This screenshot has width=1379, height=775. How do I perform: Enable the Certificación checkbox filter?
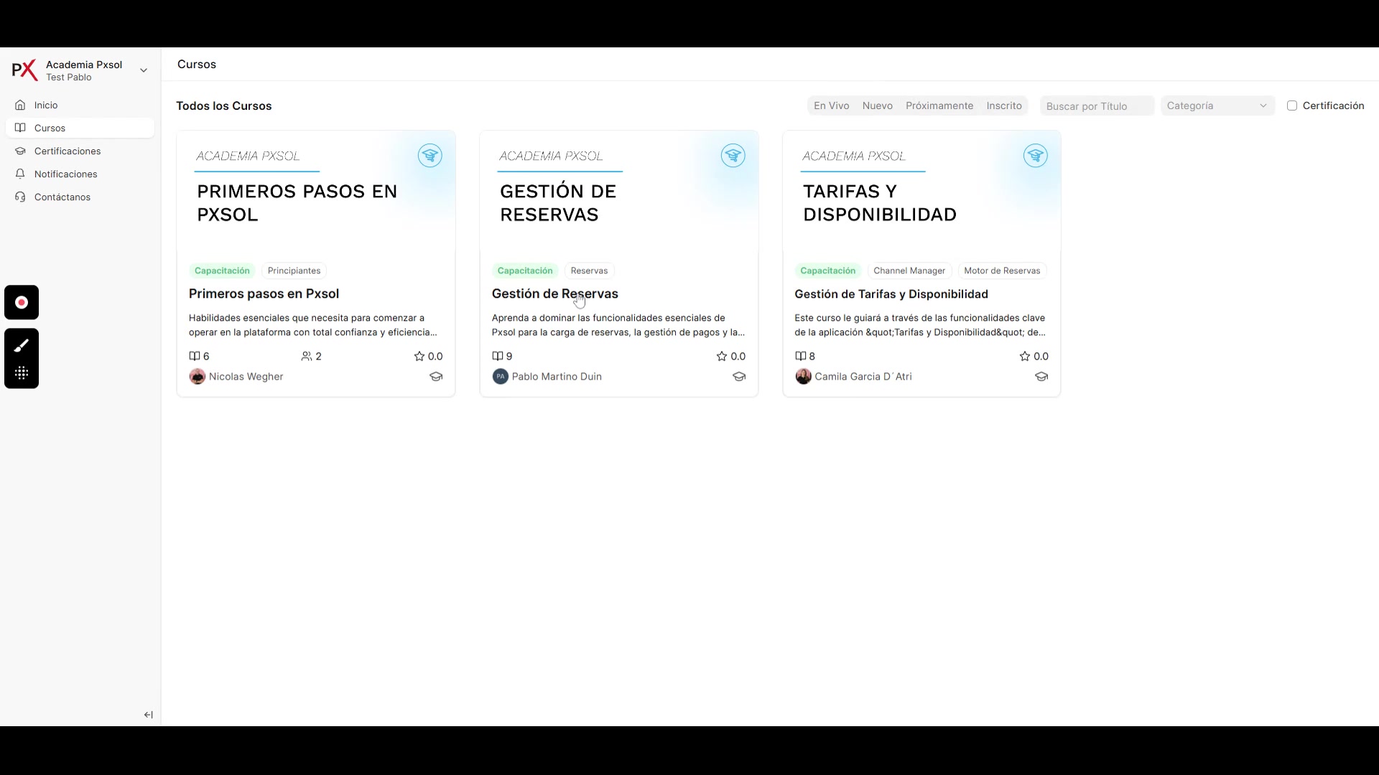tap(1292, 105)
